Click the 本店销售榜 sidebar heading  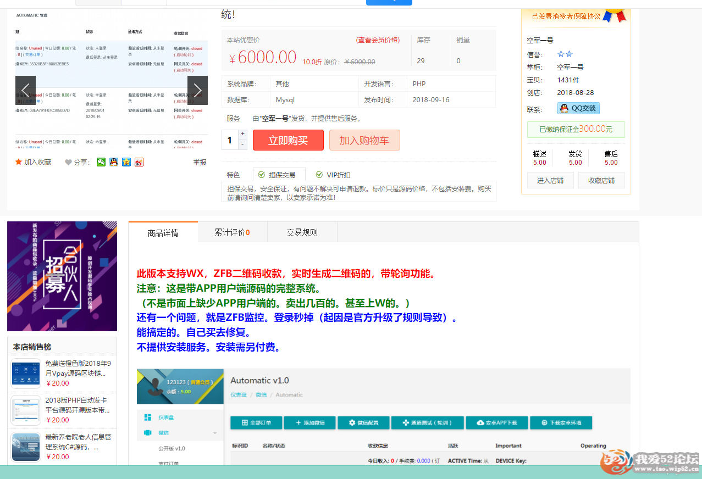(x=32, y=347)
